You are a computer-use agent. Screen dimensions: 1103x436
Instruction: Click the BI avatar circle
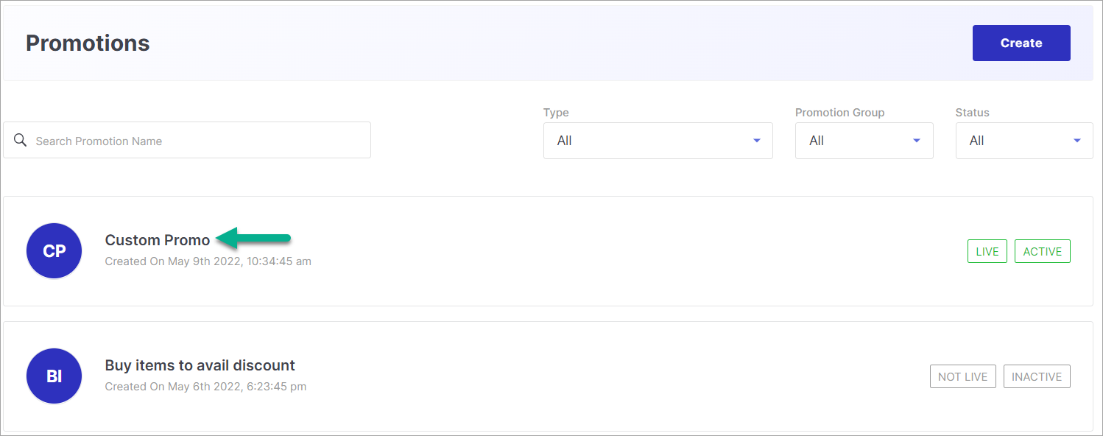click(x=54, y=376)
